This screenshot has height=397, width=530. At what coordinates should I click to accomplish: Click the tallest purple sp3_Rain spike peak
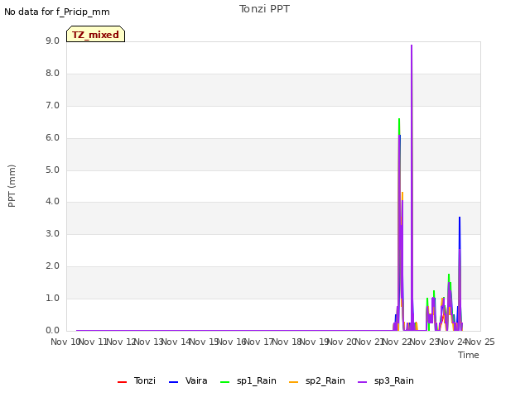412,45
